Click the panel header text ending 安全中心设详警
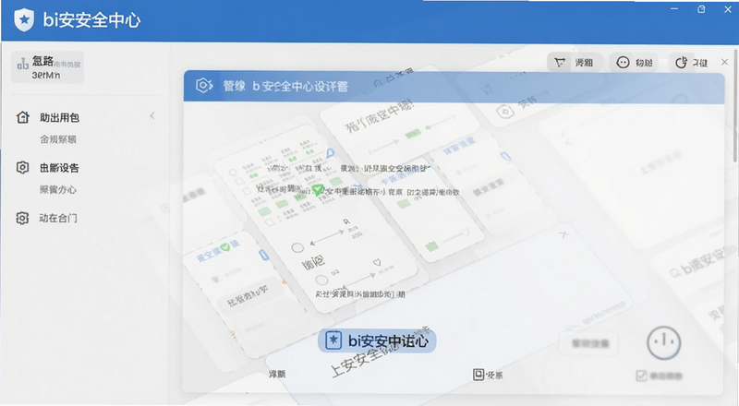The width and height of the screenshot is (739, 406). tap(285, 86)
